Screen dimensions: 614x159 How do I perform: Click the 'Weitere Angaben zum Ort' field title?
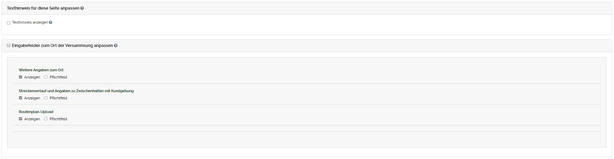41,70
